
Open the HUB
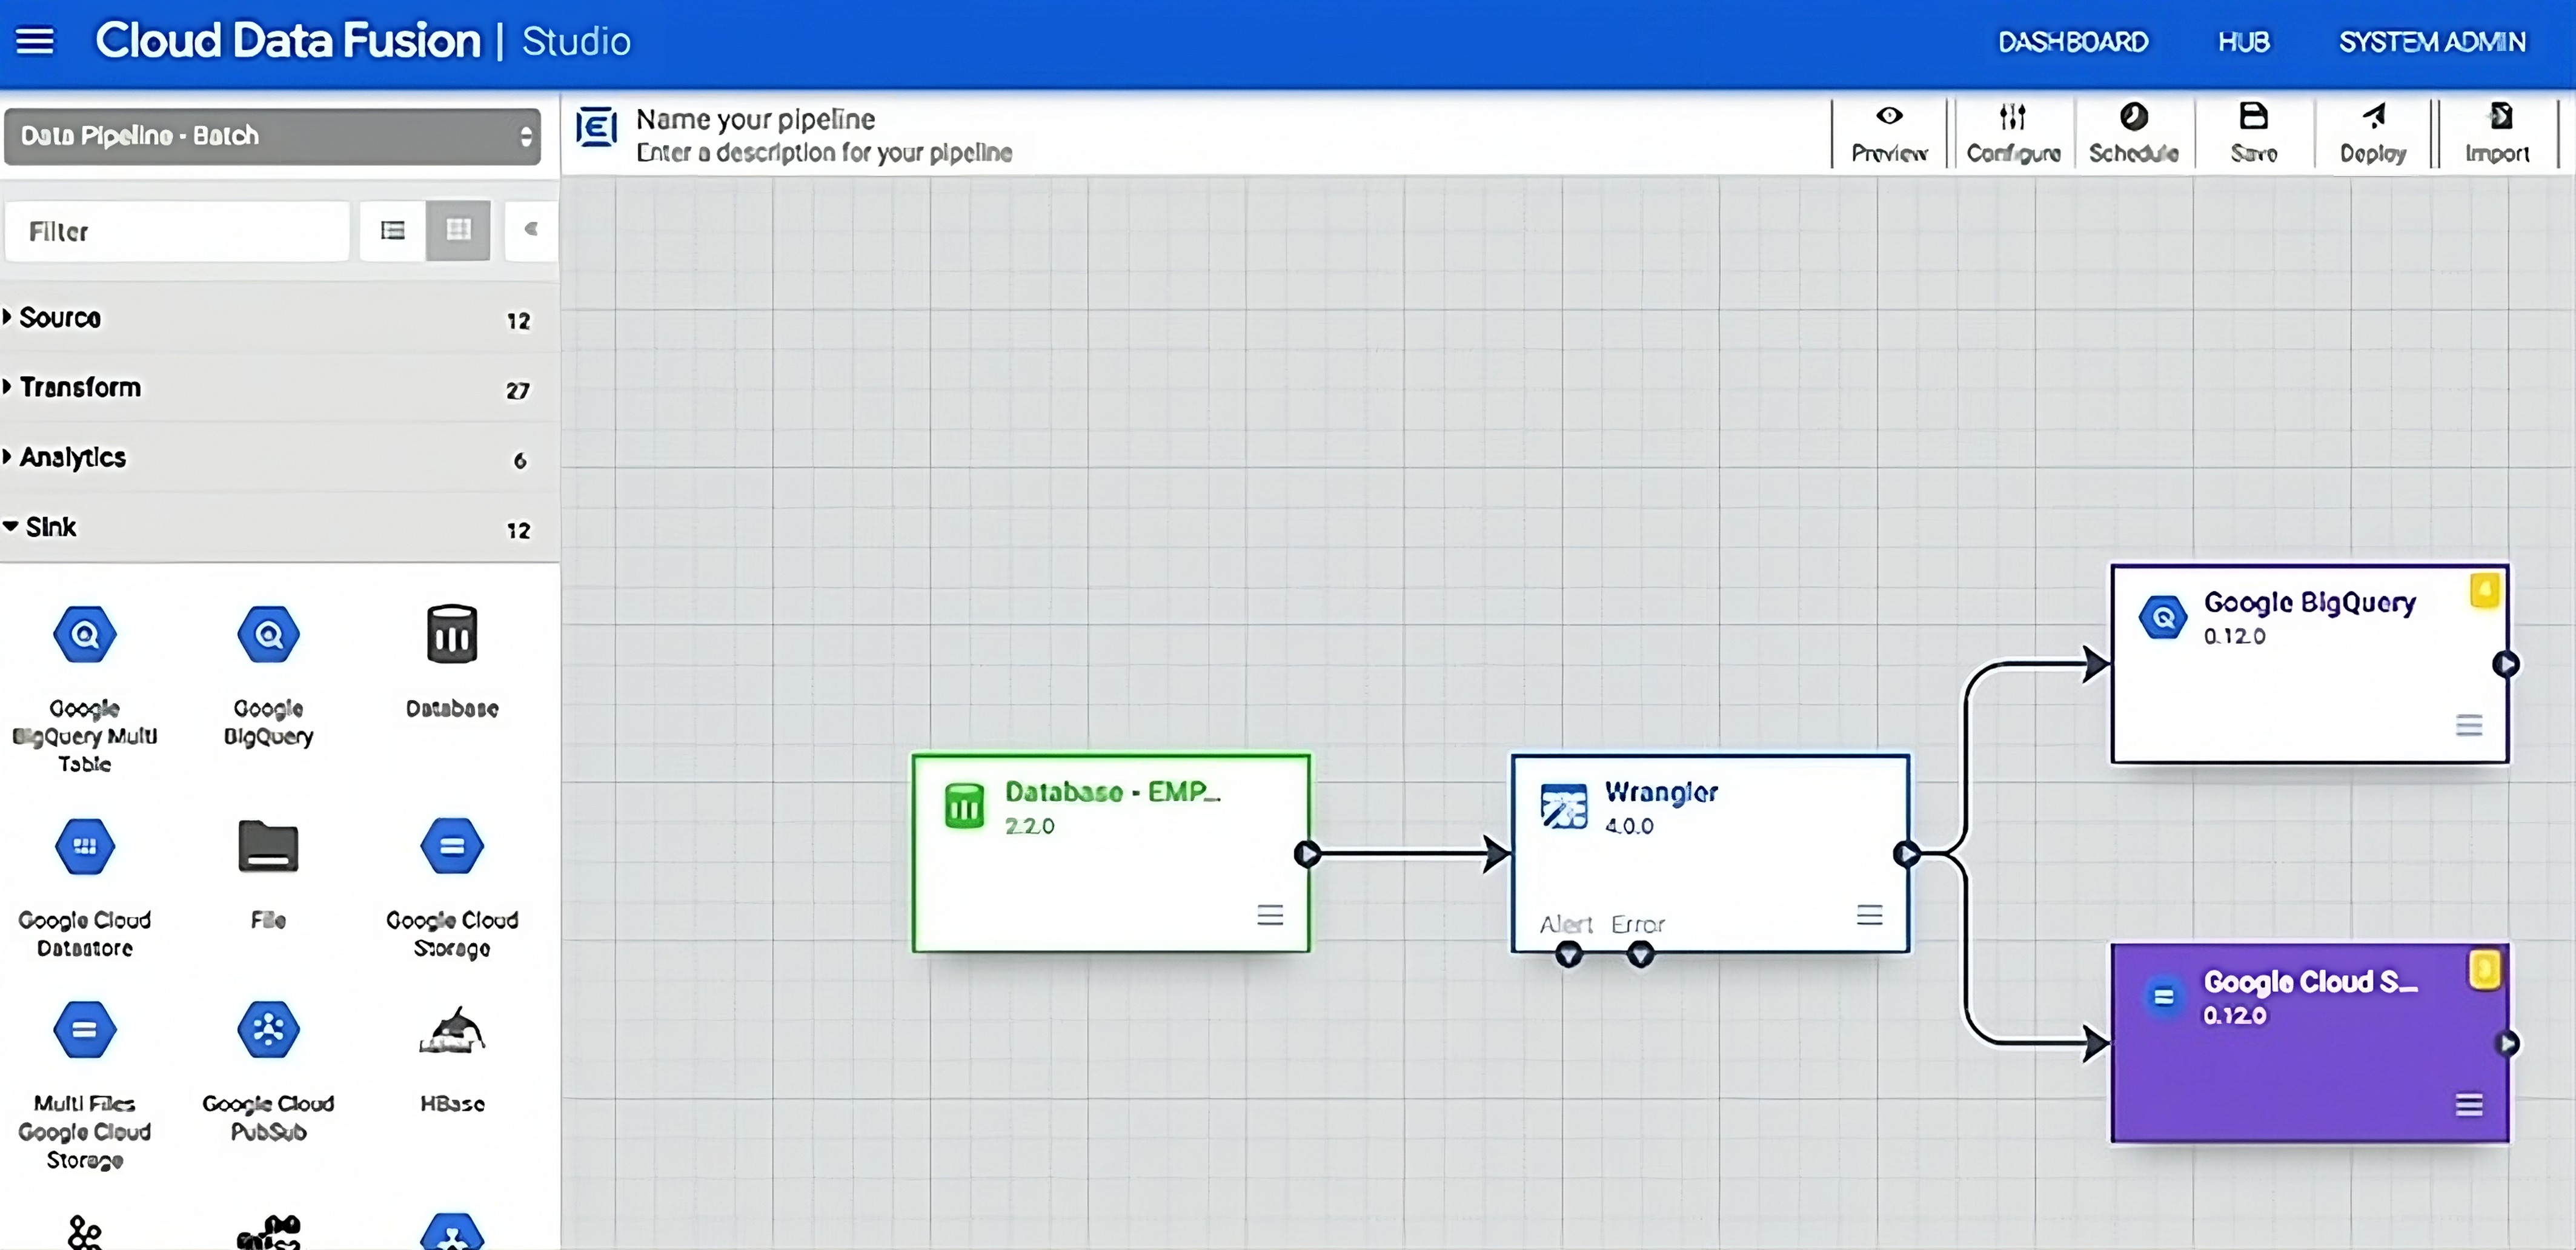pyautogui.click(x=2243, y=42)
